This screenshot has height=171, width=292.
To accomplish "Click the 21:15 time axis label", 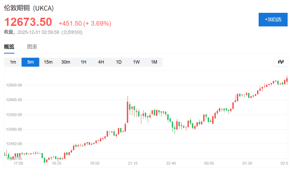I will (x=133, y=163).
